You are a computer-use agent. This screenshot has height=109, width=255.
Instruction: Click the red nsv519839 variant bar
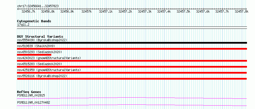(x=132, y=49)
